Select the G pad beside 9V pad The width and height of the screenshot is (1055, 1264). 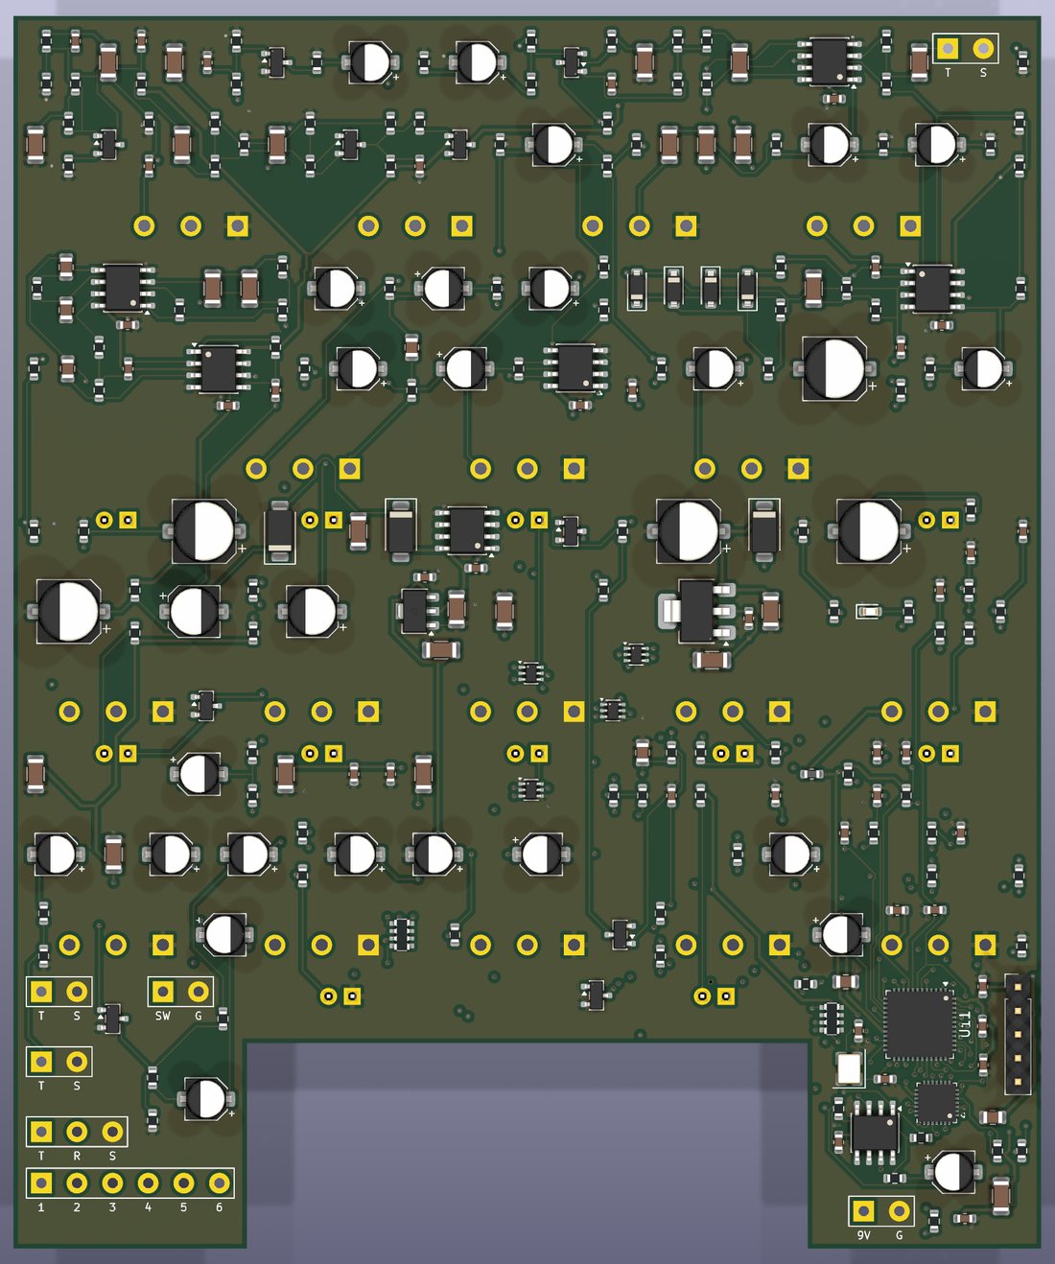tap(899, 1211)
